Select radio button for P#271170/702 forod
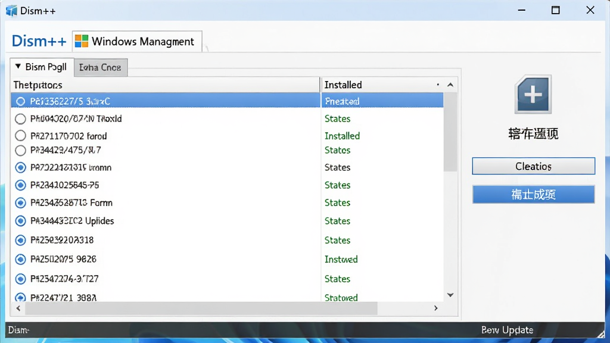Viewport: 610px width, 343px height. 20,136
